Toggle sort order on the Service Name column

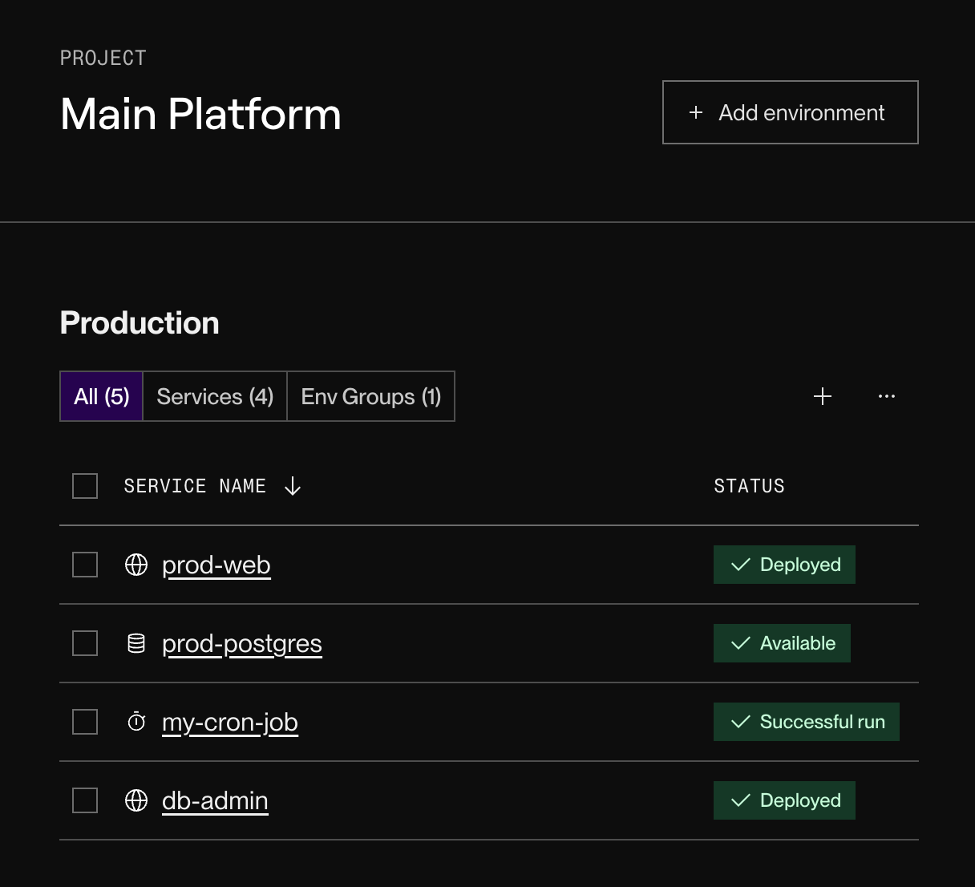293,486
